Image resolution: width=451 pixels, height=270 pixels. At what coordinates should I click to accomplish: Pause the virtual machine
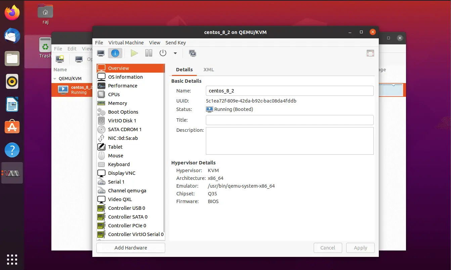point(149,53)
